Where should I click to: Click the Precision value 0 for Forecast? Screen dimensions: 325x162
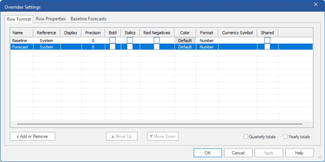pos(93,47)
